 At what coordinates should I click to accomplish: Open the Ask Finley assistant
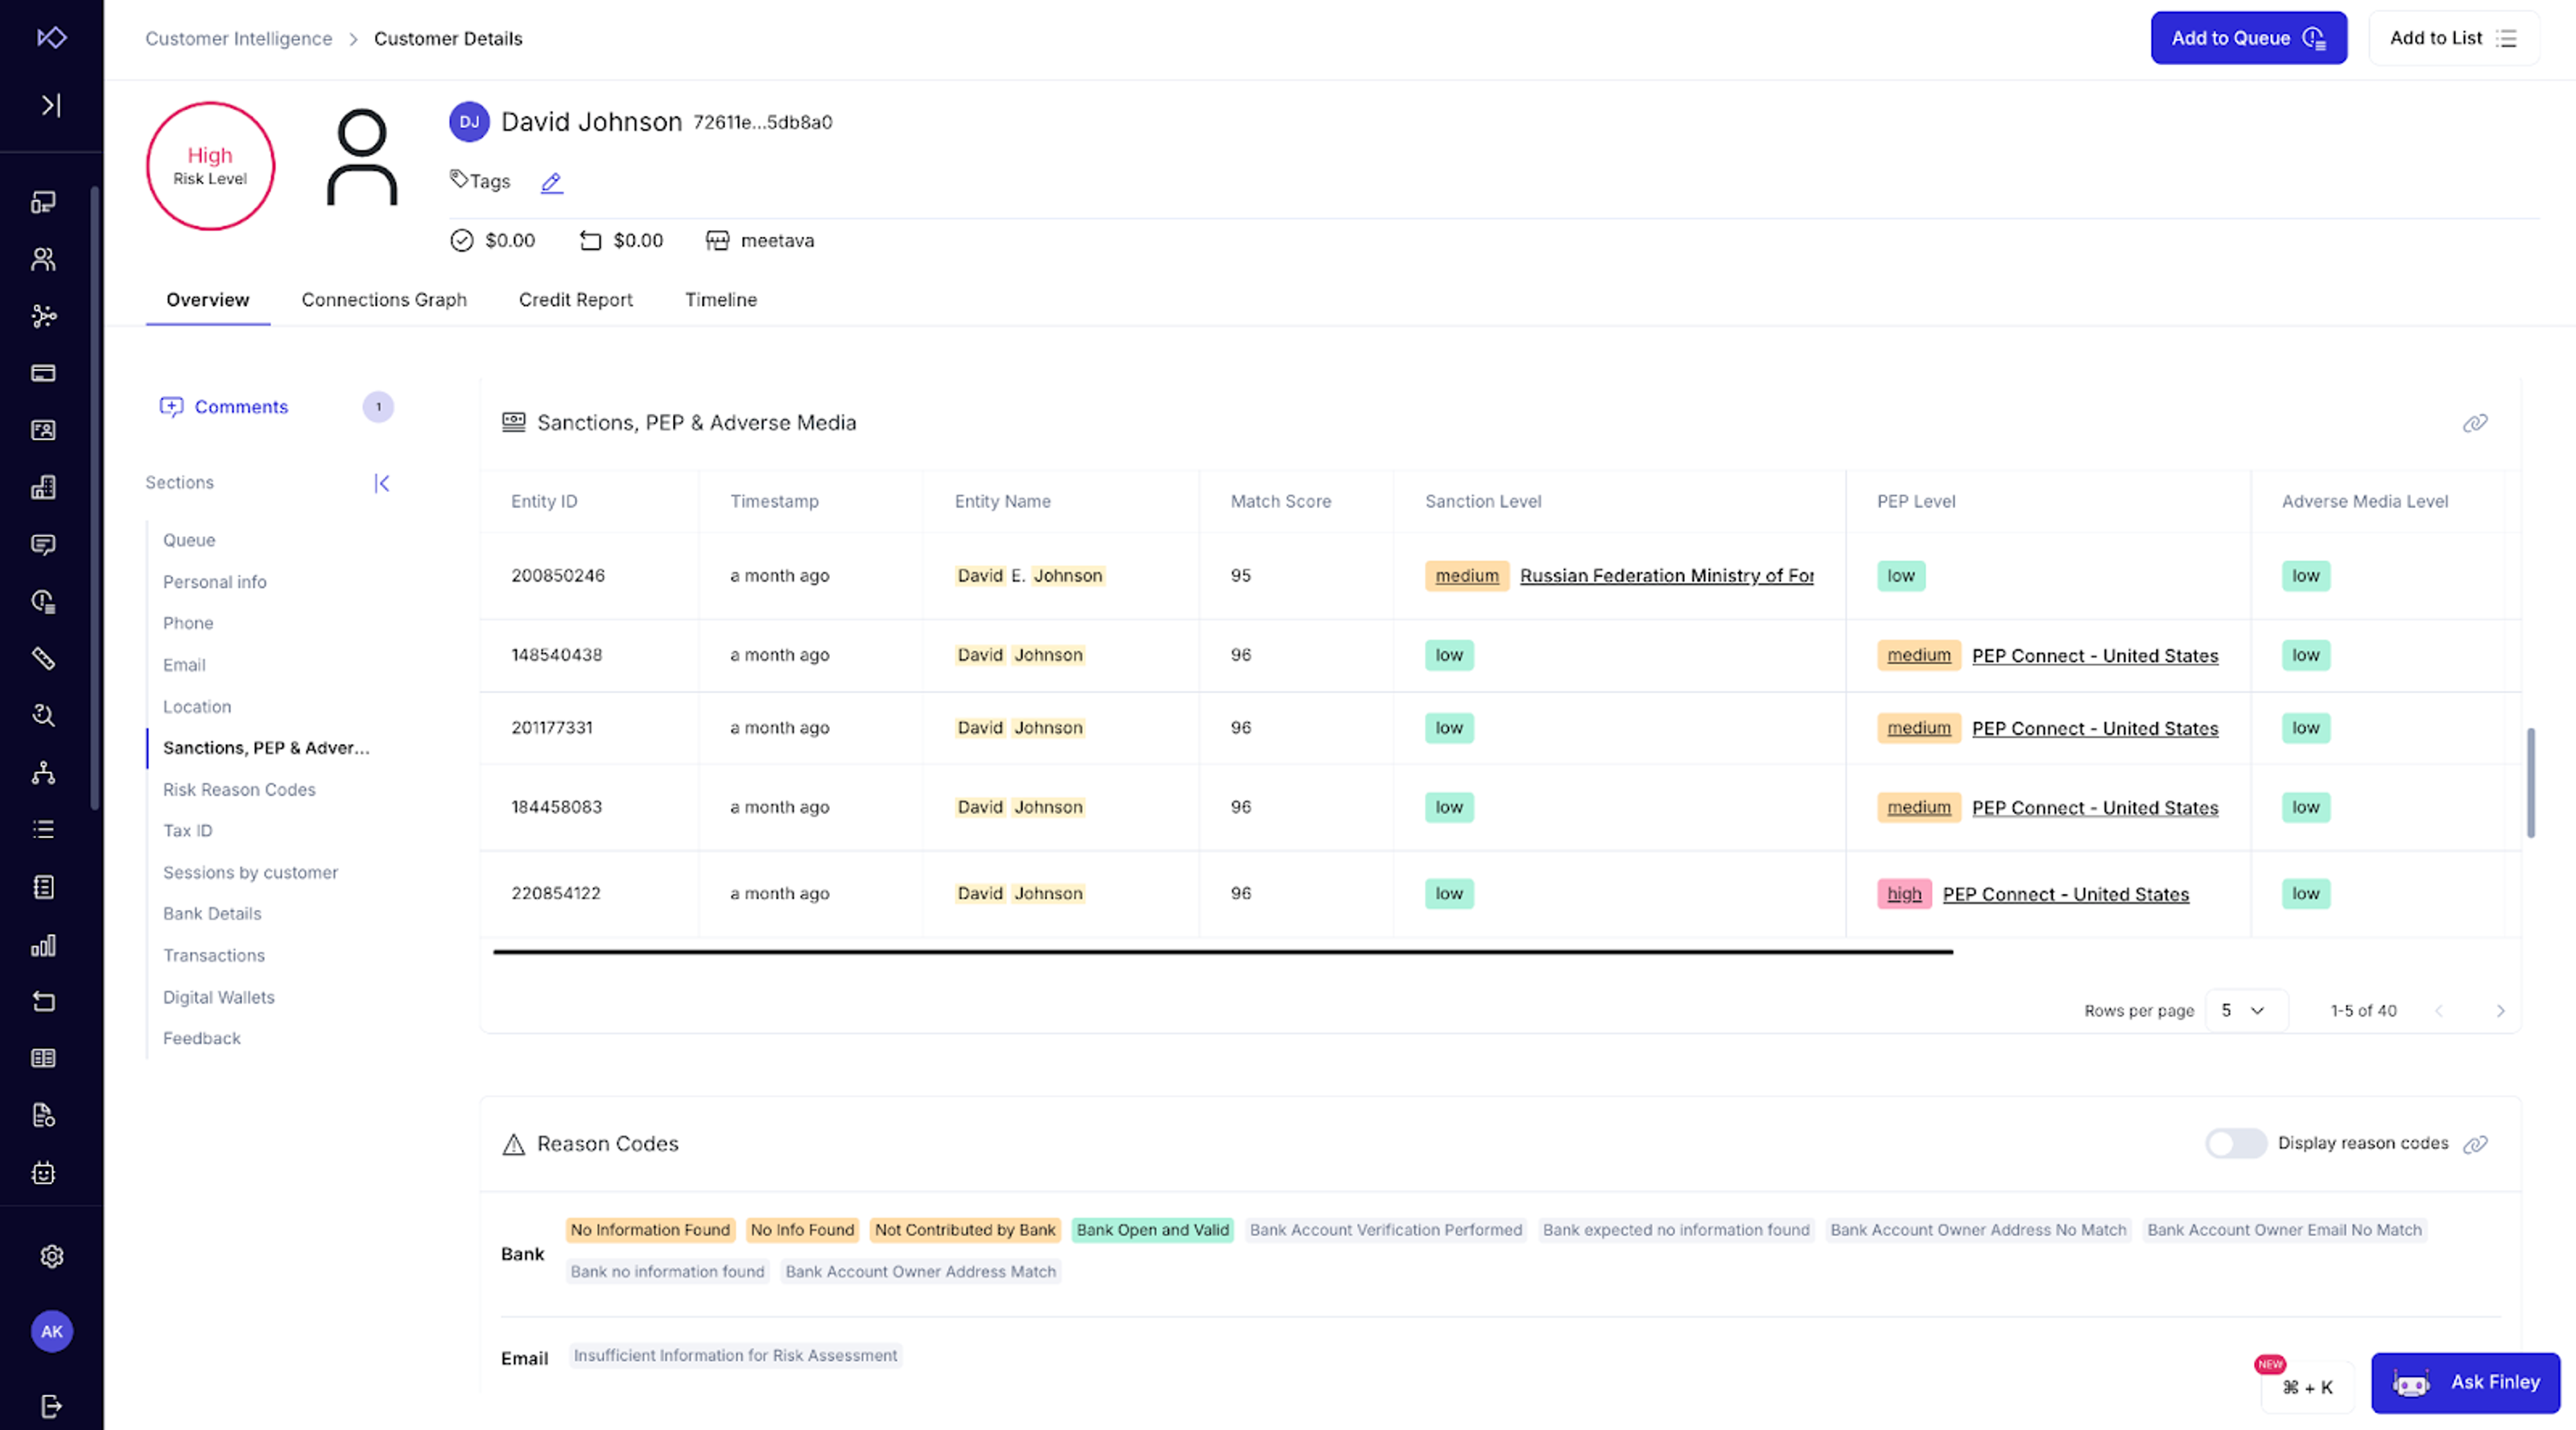tap(2464, 1382)
